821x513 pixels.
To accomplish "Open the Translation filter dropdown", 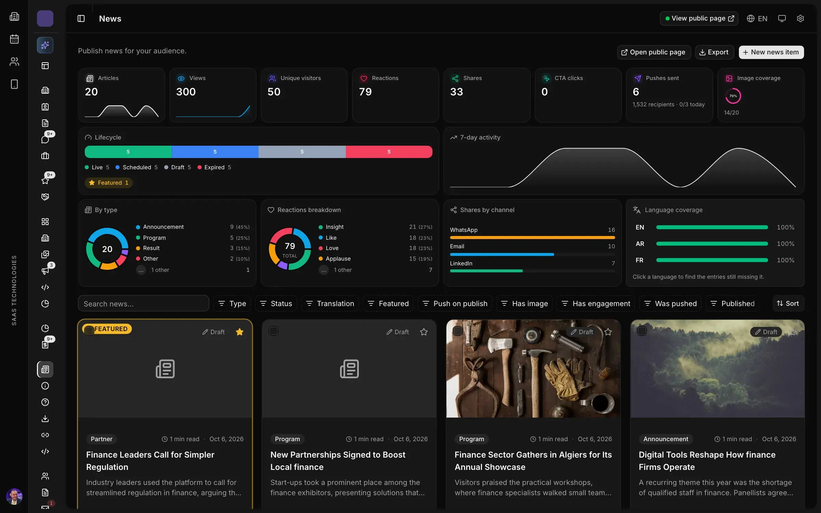I will pyautogui.click(x=330, y=303).
